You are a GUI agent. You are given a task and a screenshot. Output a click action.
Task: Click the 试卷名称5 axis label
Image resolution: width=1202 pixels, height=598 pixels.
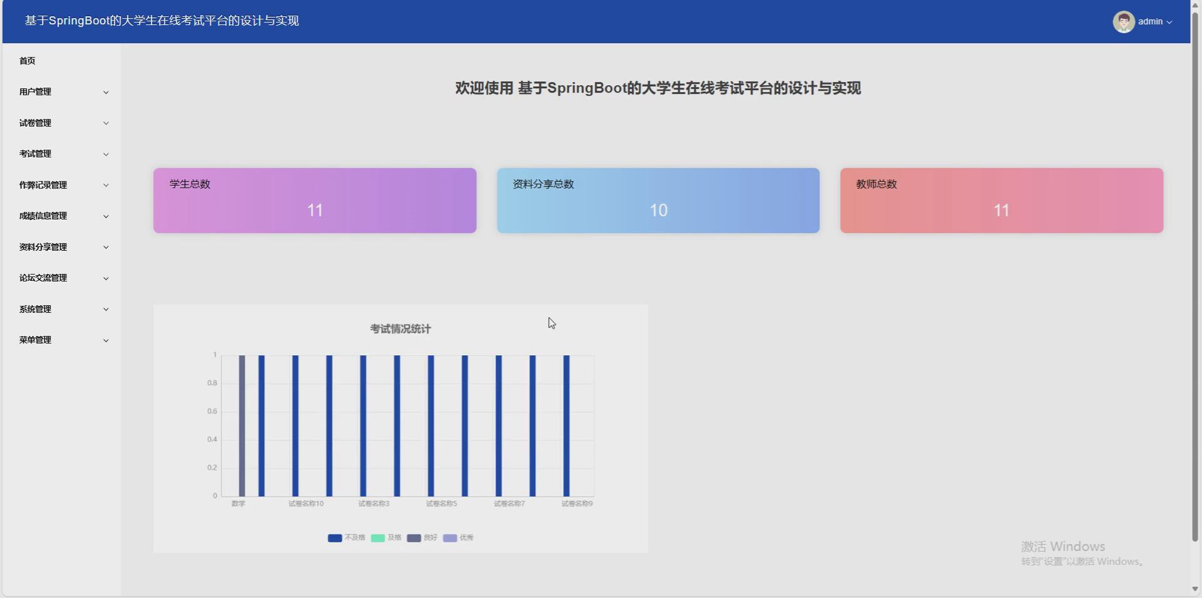tap(441, 504)
